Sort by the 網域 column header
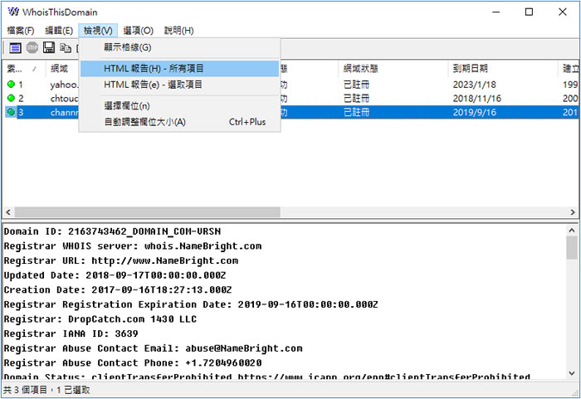 (x=62, y=69)
